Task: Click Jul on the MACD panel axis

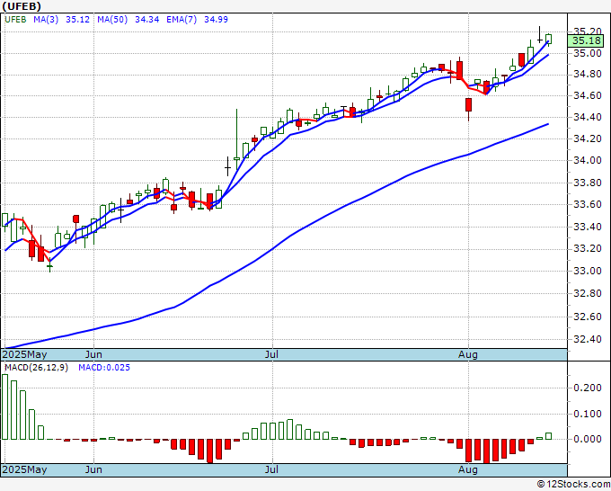Action: point(271,469)
